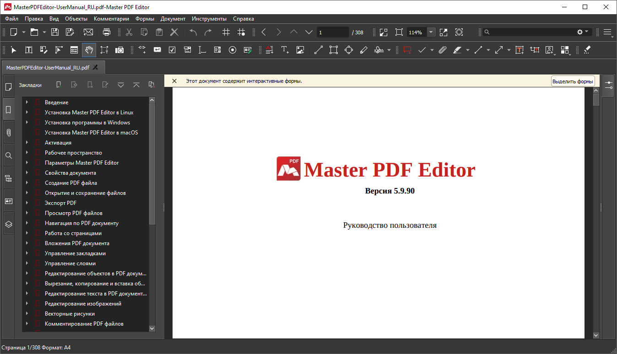This screenshot has width=617, height=354.
Task: Select the Add Sticky Note tool
Action: (407, 50)
